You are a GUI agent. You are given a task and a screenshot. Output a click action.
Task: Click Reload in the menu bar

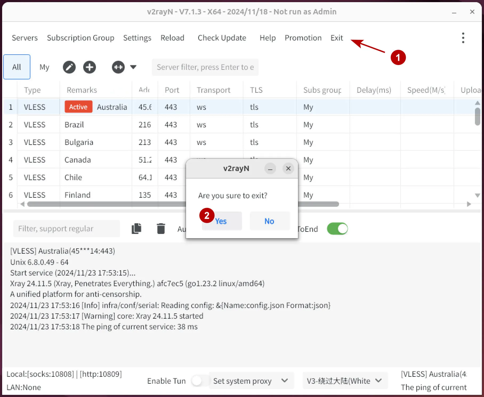pyautogui.click(x=172, y=38)
